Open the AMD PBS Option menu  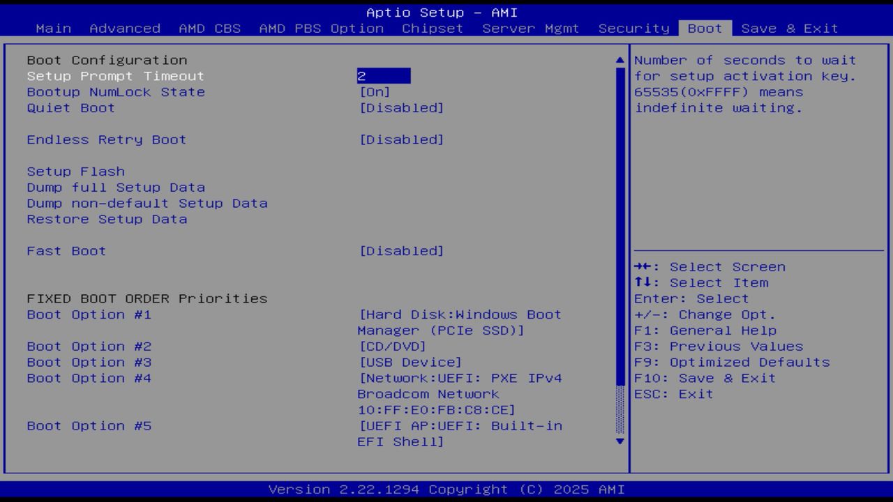[320, 28]
